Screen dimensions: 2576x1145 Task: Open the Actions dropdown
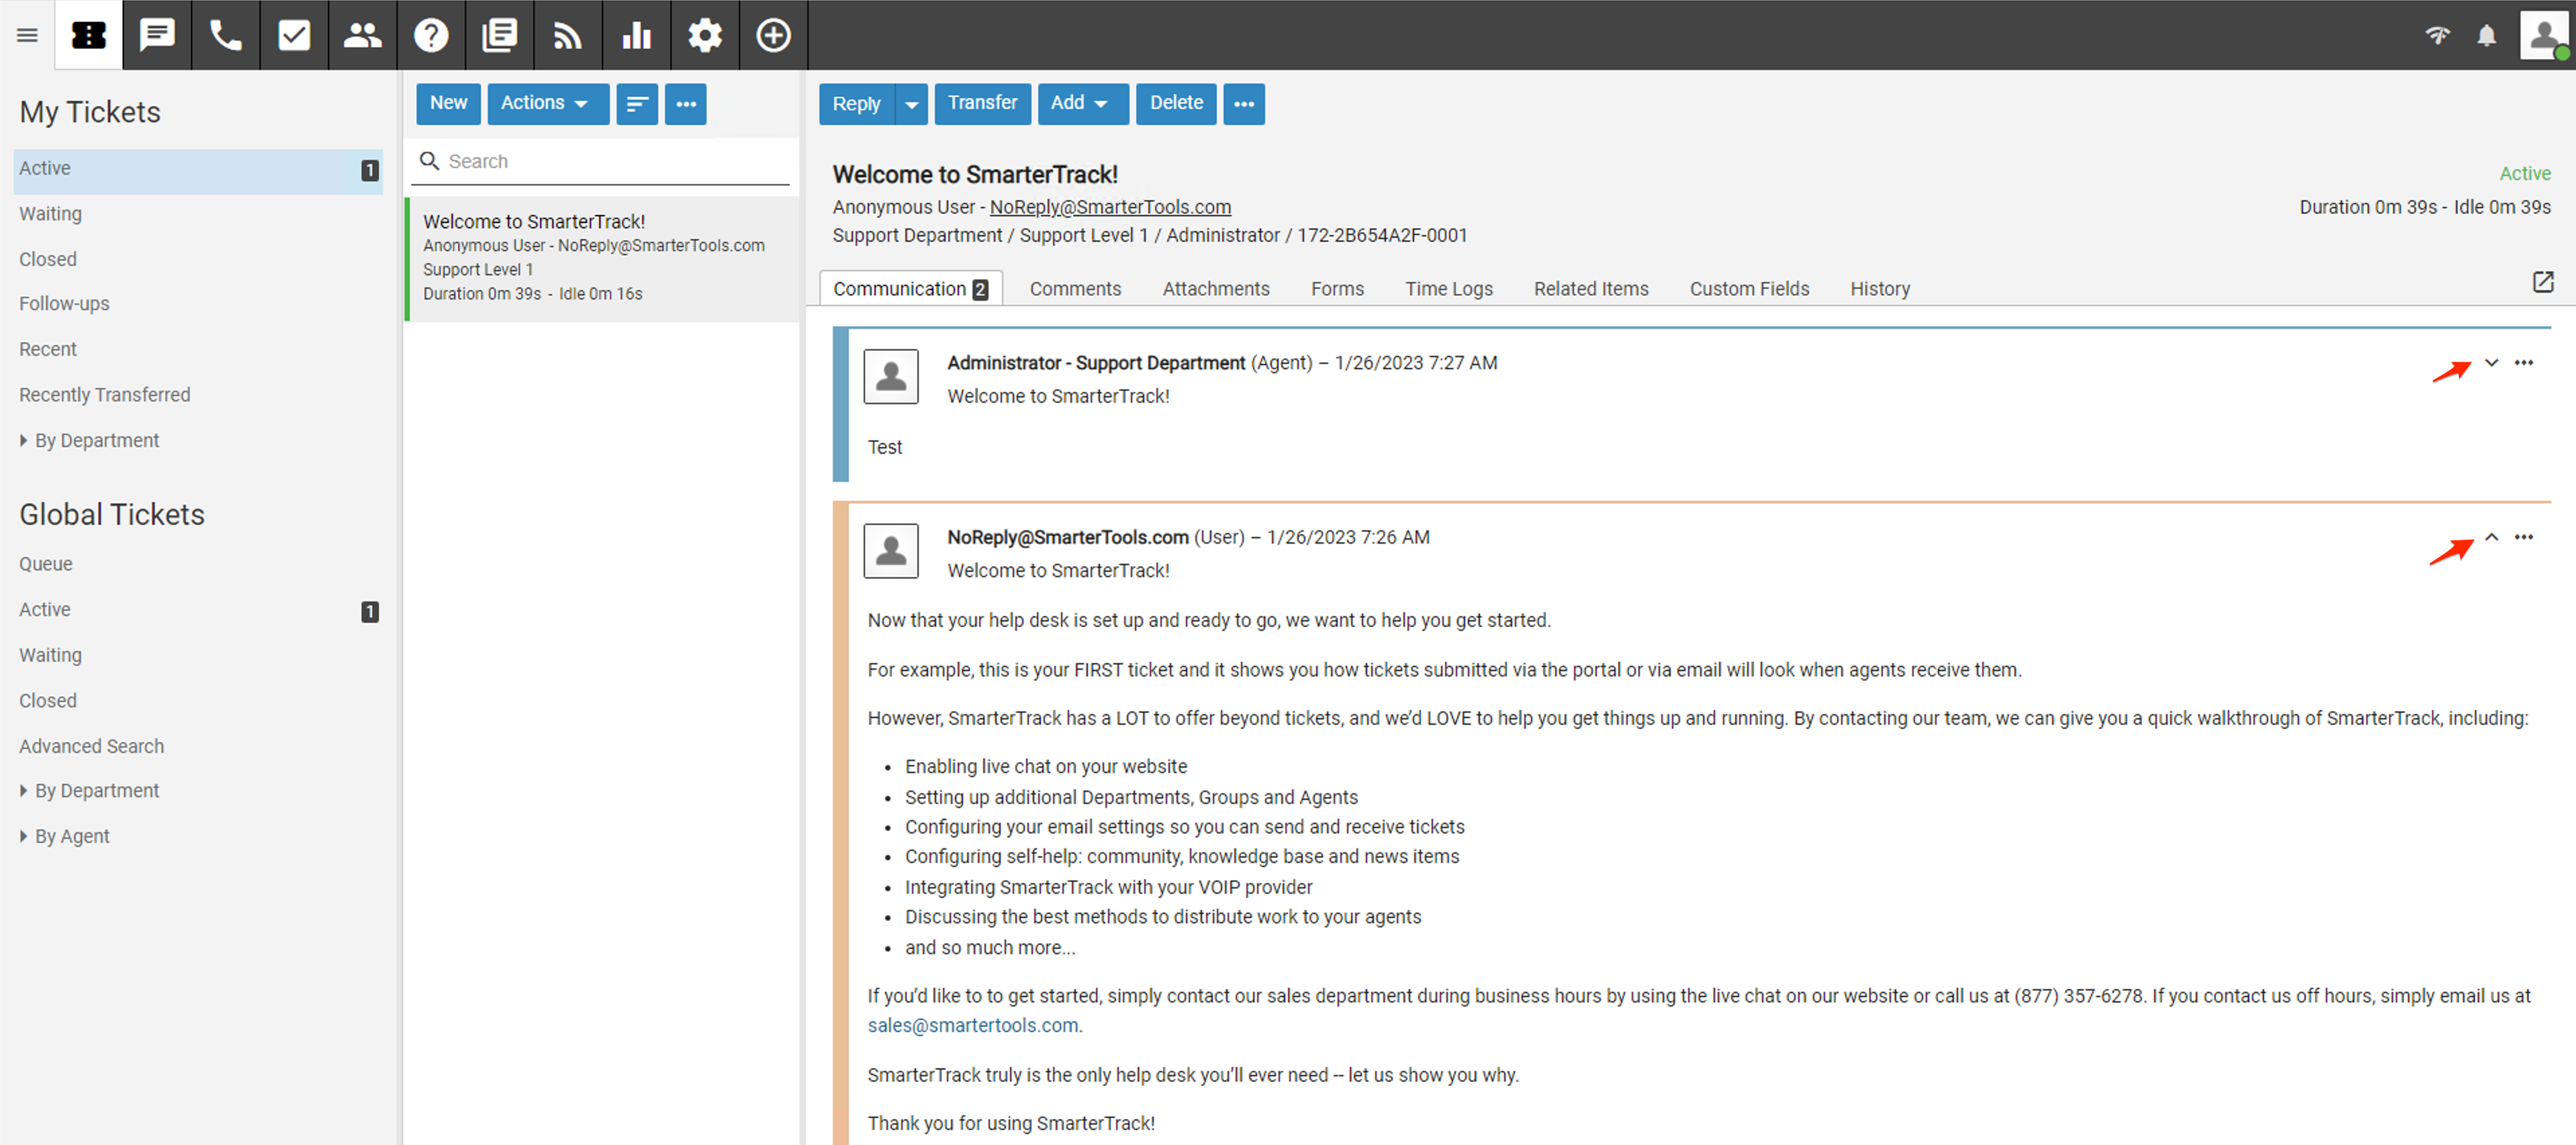547,103
